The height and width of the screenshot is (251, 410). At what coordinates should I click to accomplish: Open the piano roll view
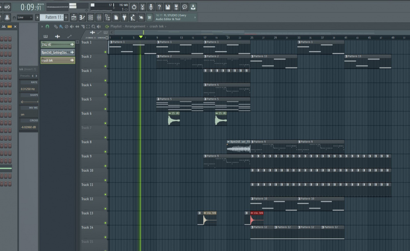click(x=82, y=18)
